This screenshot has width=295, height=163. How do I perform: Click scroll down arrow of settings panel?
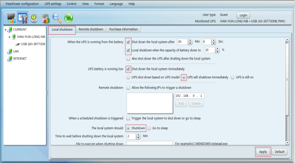287,143
